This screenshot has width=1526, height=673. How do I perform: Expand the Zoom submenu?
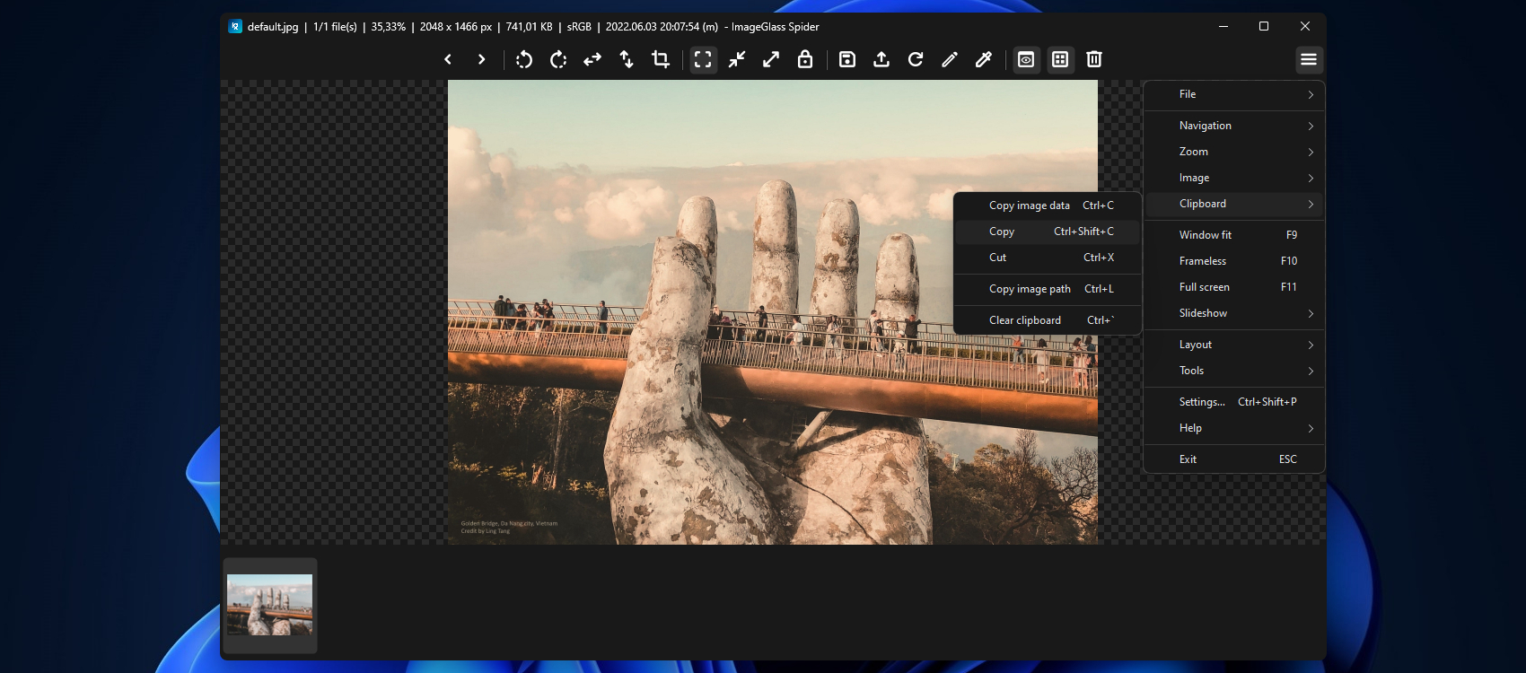[x=1234, y=152]
